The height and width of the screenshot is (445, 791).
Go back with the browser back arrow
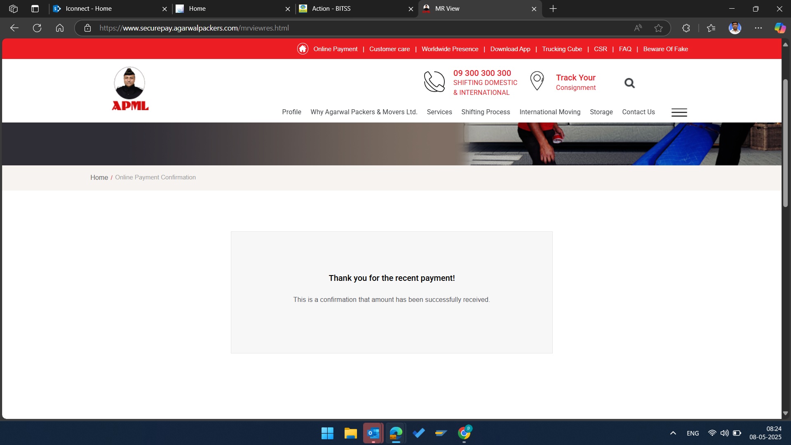point(14,28)
